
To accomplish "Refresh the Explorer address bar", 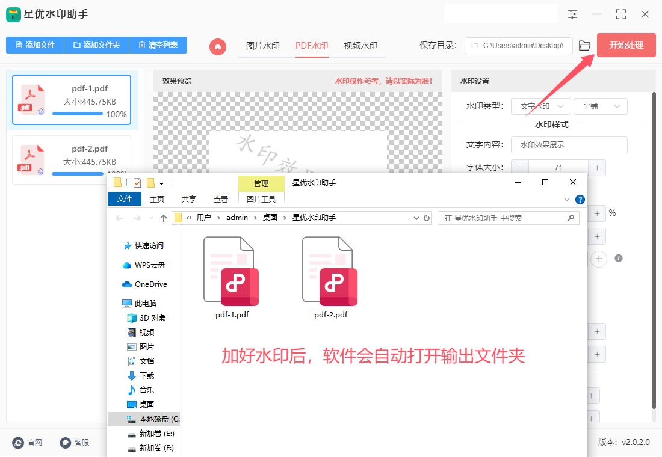I will click(x=427, y=218).
